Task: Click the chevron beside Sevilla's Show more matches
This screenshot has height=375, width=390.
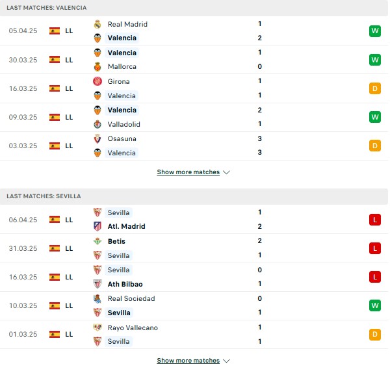Action: [226, 361]
